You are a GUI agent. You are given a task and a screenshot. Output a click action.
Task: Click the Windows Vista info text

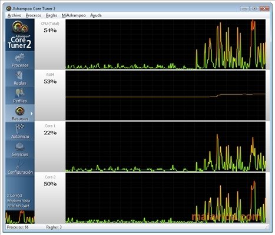pyautogui.click(x=18, y=201)
